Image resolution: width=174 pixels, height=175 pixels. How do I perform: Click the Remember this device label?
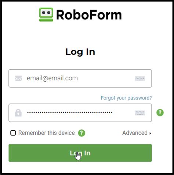47,133
